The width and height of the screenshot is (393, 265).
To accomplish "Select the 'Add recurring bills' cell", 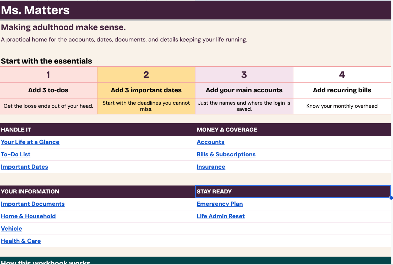I will tap(342, 90).
